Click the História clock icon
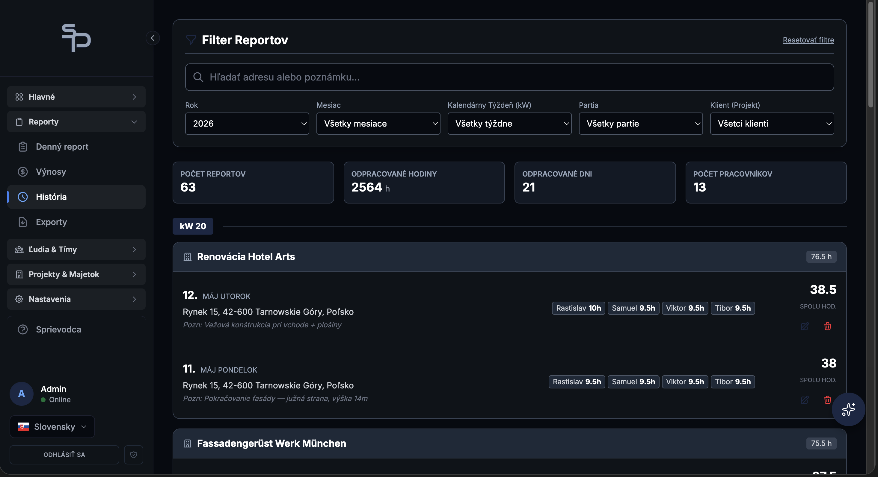 22,197
